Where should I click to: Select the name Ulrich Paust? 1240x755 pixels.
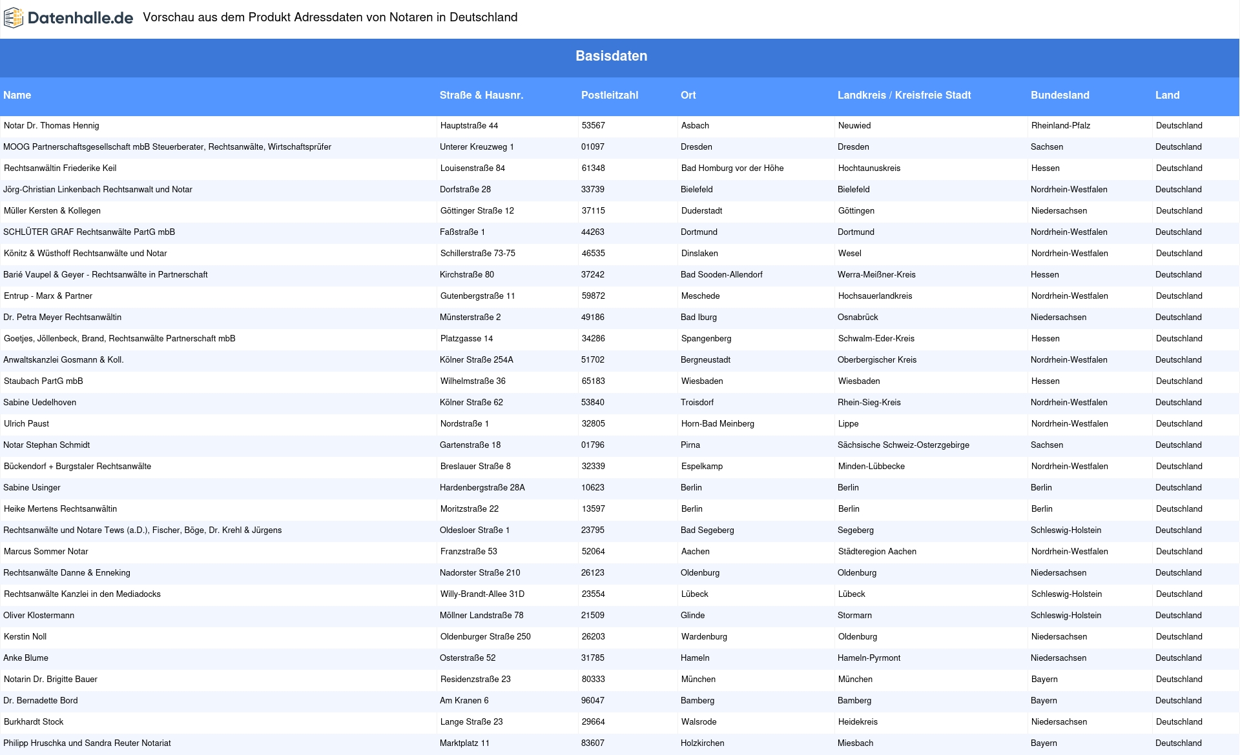click(26, 424)
